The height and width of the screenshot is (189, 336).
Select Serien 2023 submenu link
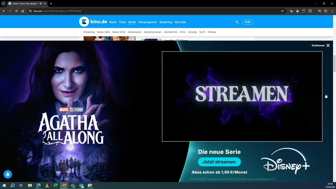tap(119, 32)
